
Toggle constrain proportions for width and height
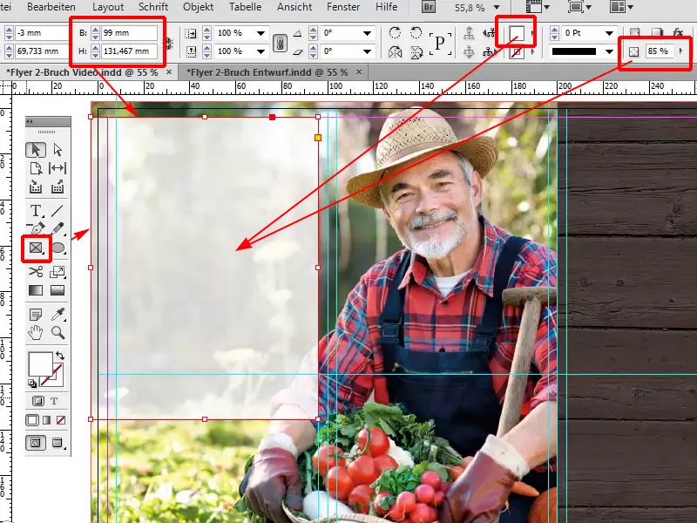[x=168, y=43]
